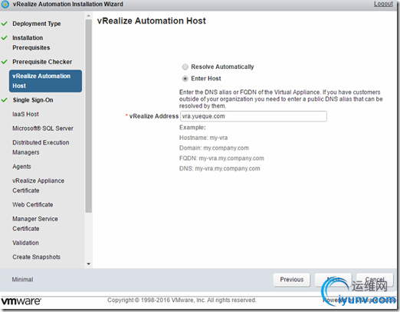This screenshot has width=400, height=312.
Task: Click the Cancel button
Action: tap(375, 280)
